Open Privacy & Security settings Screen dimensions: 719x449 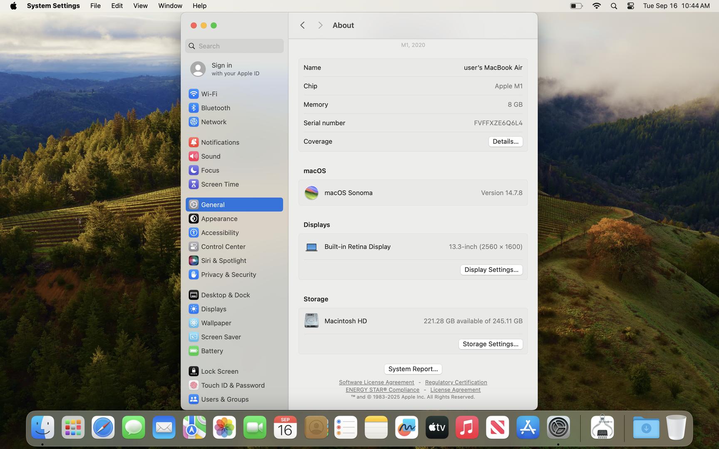pyautogui.click(x=234, y=274)
